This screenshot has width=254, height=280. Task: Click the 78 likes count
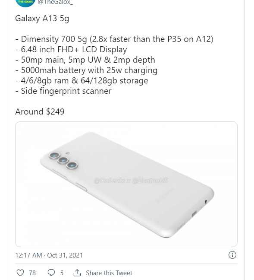coord(32,273)
